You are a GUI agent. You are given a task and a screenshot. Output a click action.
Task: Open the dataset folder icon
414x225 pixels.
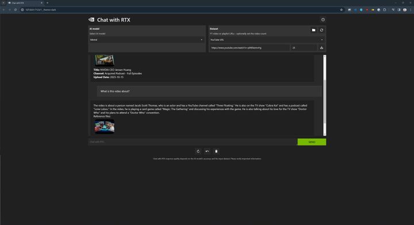(x=313, y=30)
